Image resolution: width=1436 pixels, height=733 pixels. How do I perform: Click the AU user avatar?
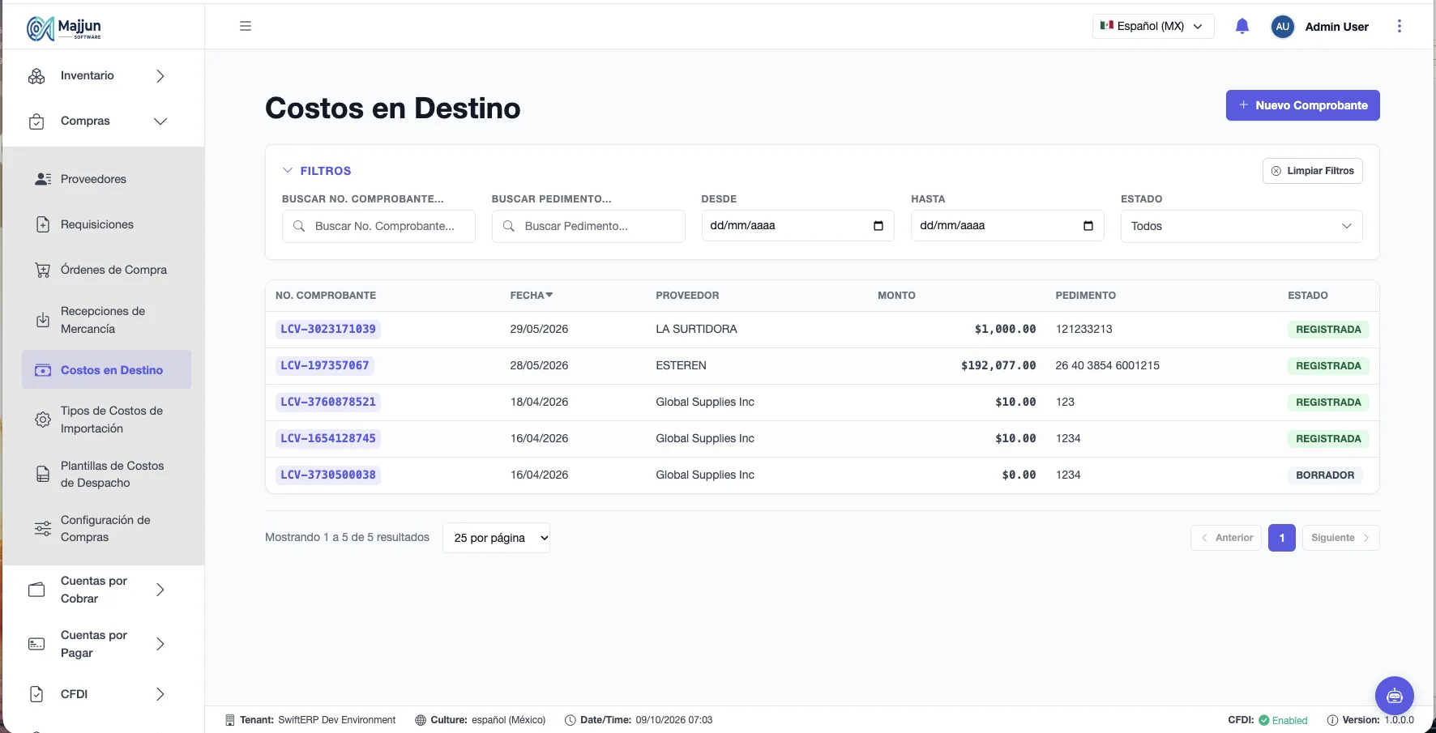[x=1282, y=27]
